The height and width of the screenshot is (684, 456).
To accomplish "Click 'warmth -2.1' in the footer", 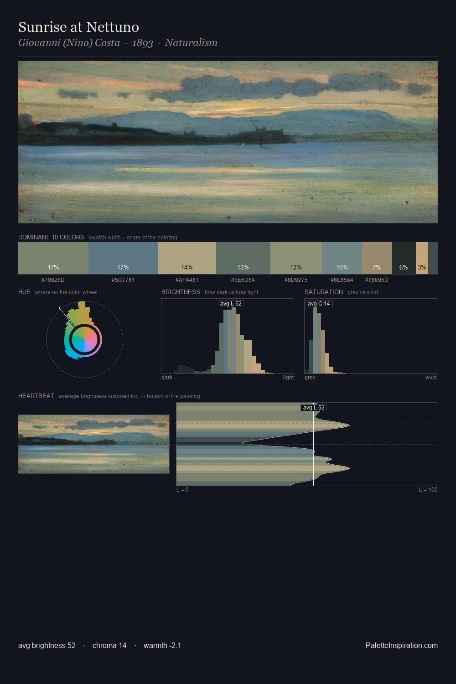I will [x=162, y=645].
